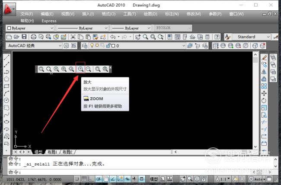Click the Zoom Window icon in floating toolbar
281x185 pixels.
(42, 69)
